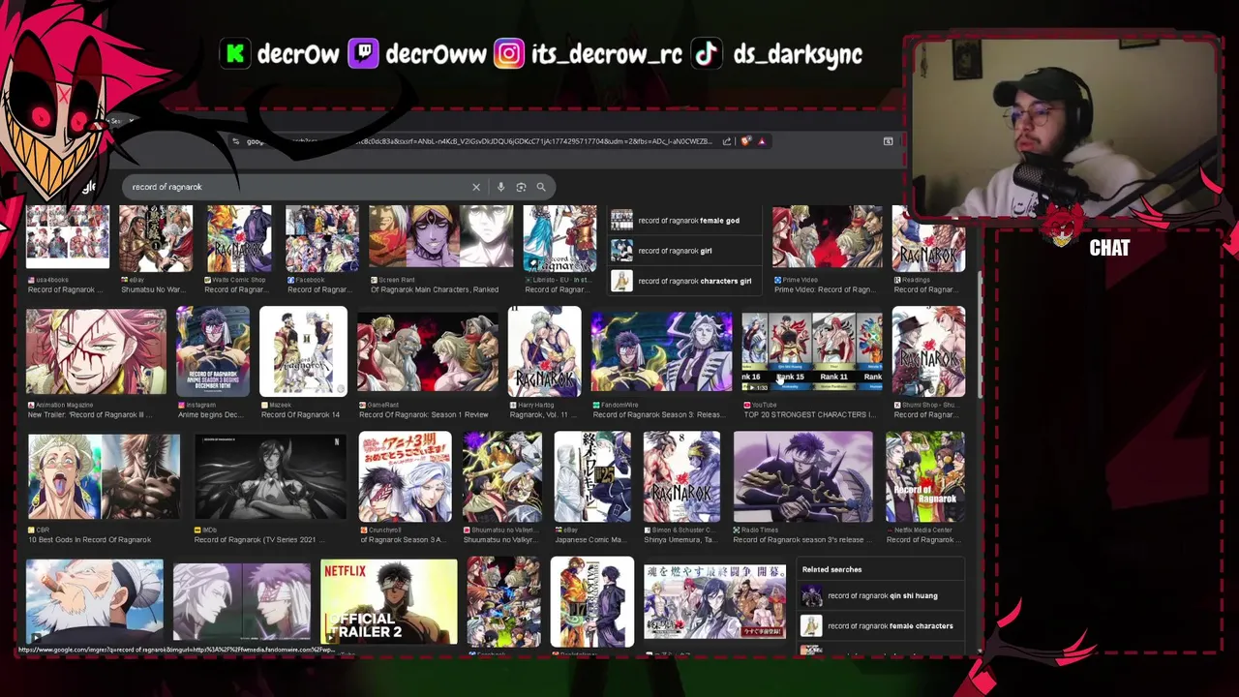Clear search text with the X icon
The height and width of the screenshot is (697, 1239).
click(x=476, y=187)
